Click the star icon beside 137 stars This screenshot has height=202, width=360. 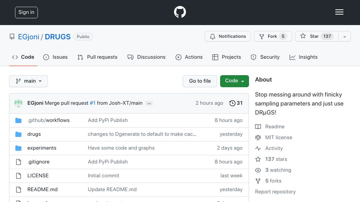(x=258, y=159)
